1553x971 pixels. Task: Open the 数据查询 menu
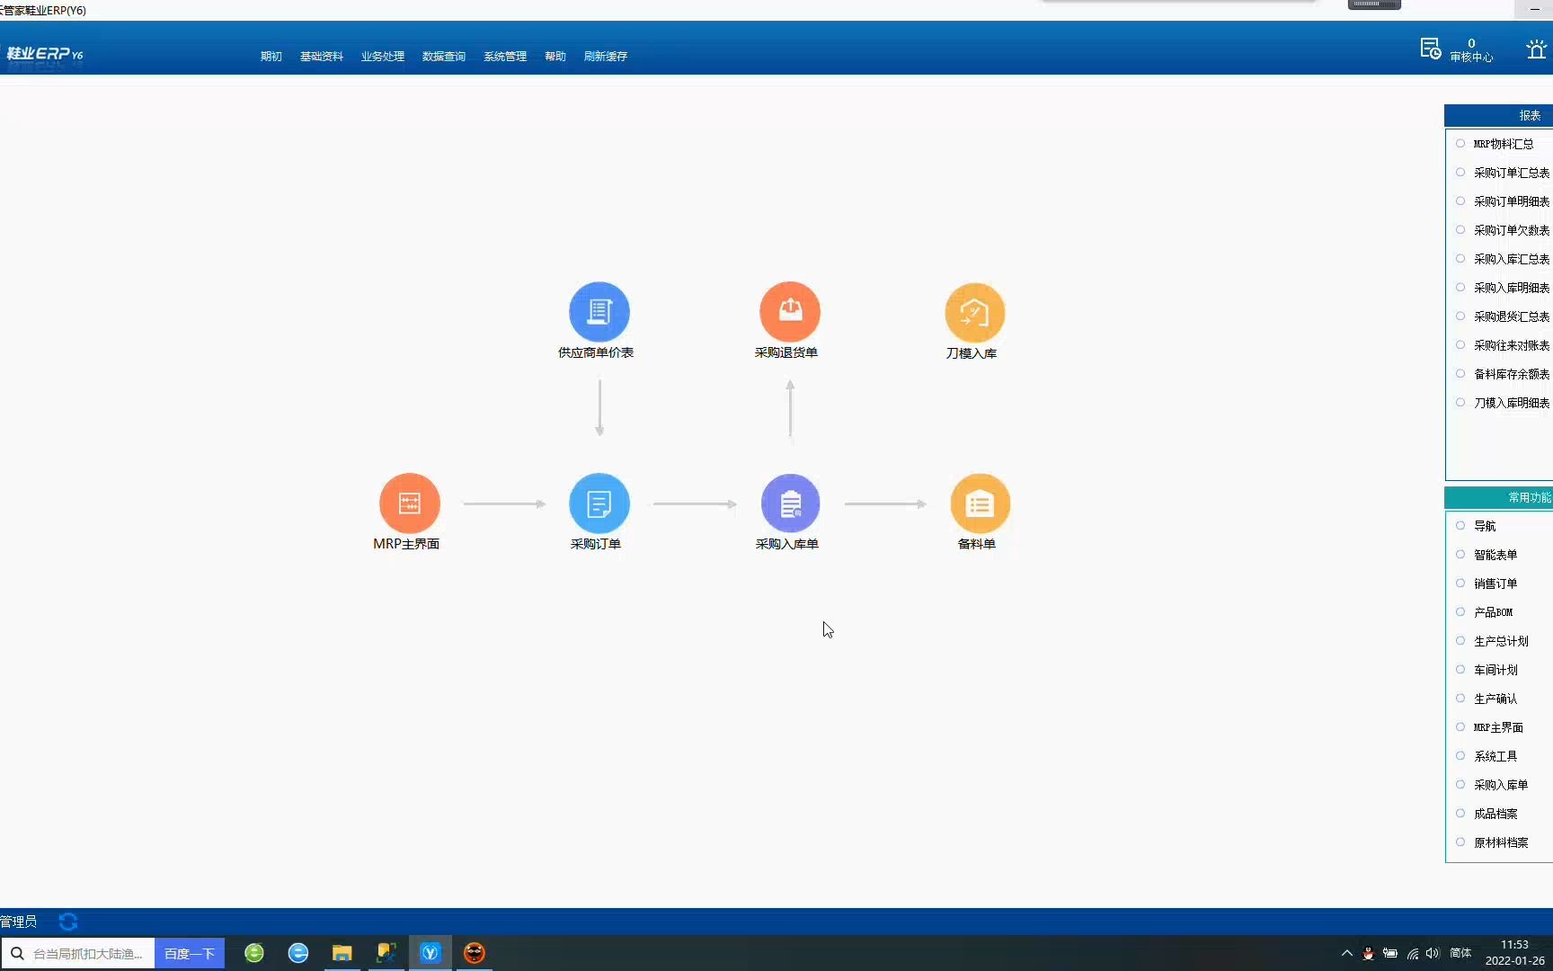[x=444, y=57]
